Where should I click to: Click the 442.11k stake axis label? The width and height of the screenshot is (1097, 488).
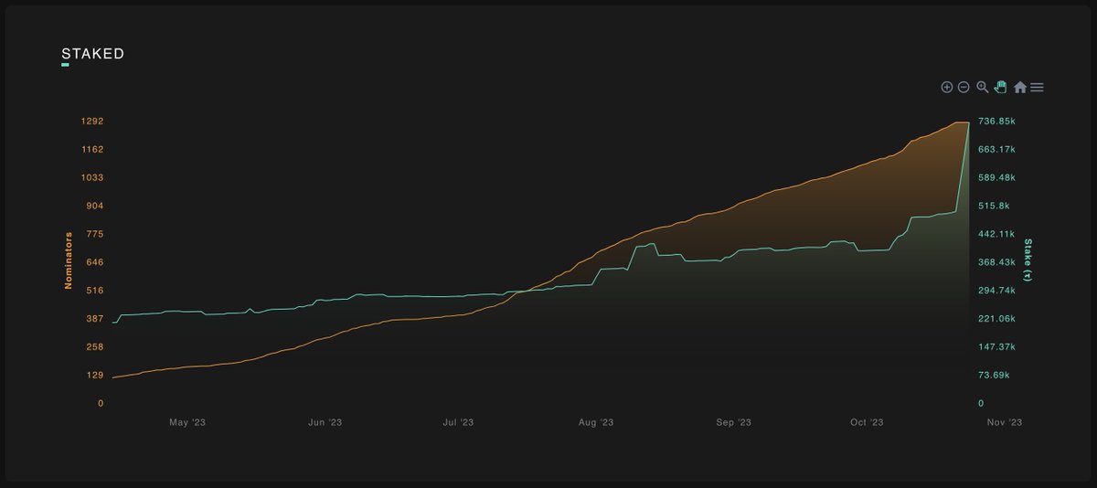click(996, 234)
